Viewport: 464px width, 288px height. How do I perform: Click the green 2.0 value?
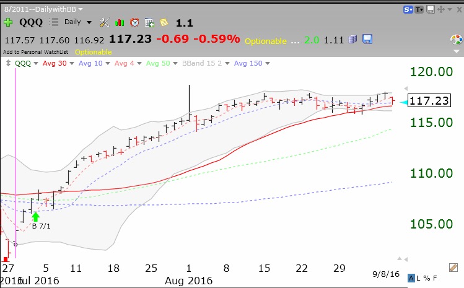312,40
